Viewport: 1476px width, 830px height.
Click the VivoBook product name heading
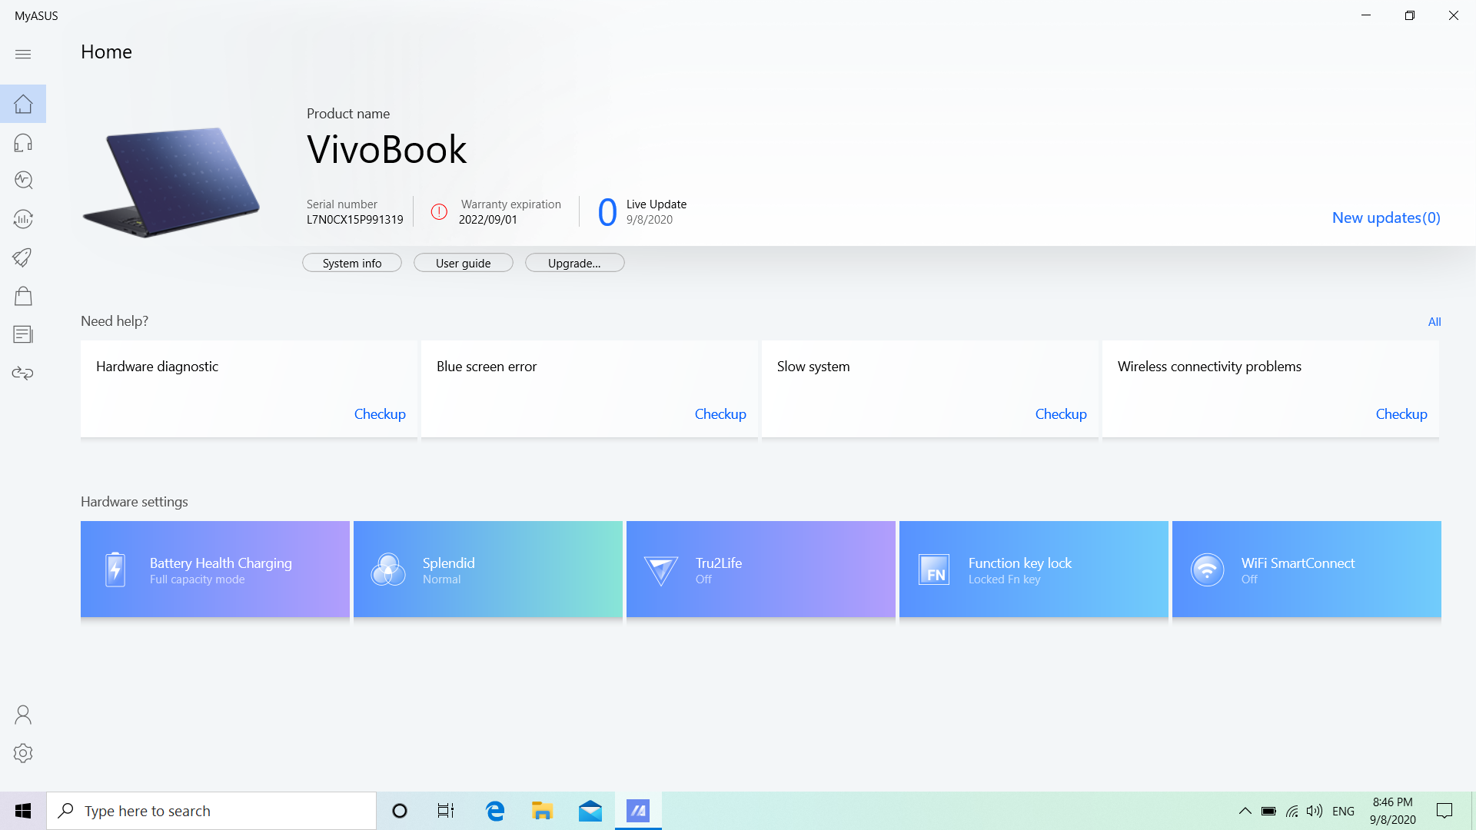[387, 149]
